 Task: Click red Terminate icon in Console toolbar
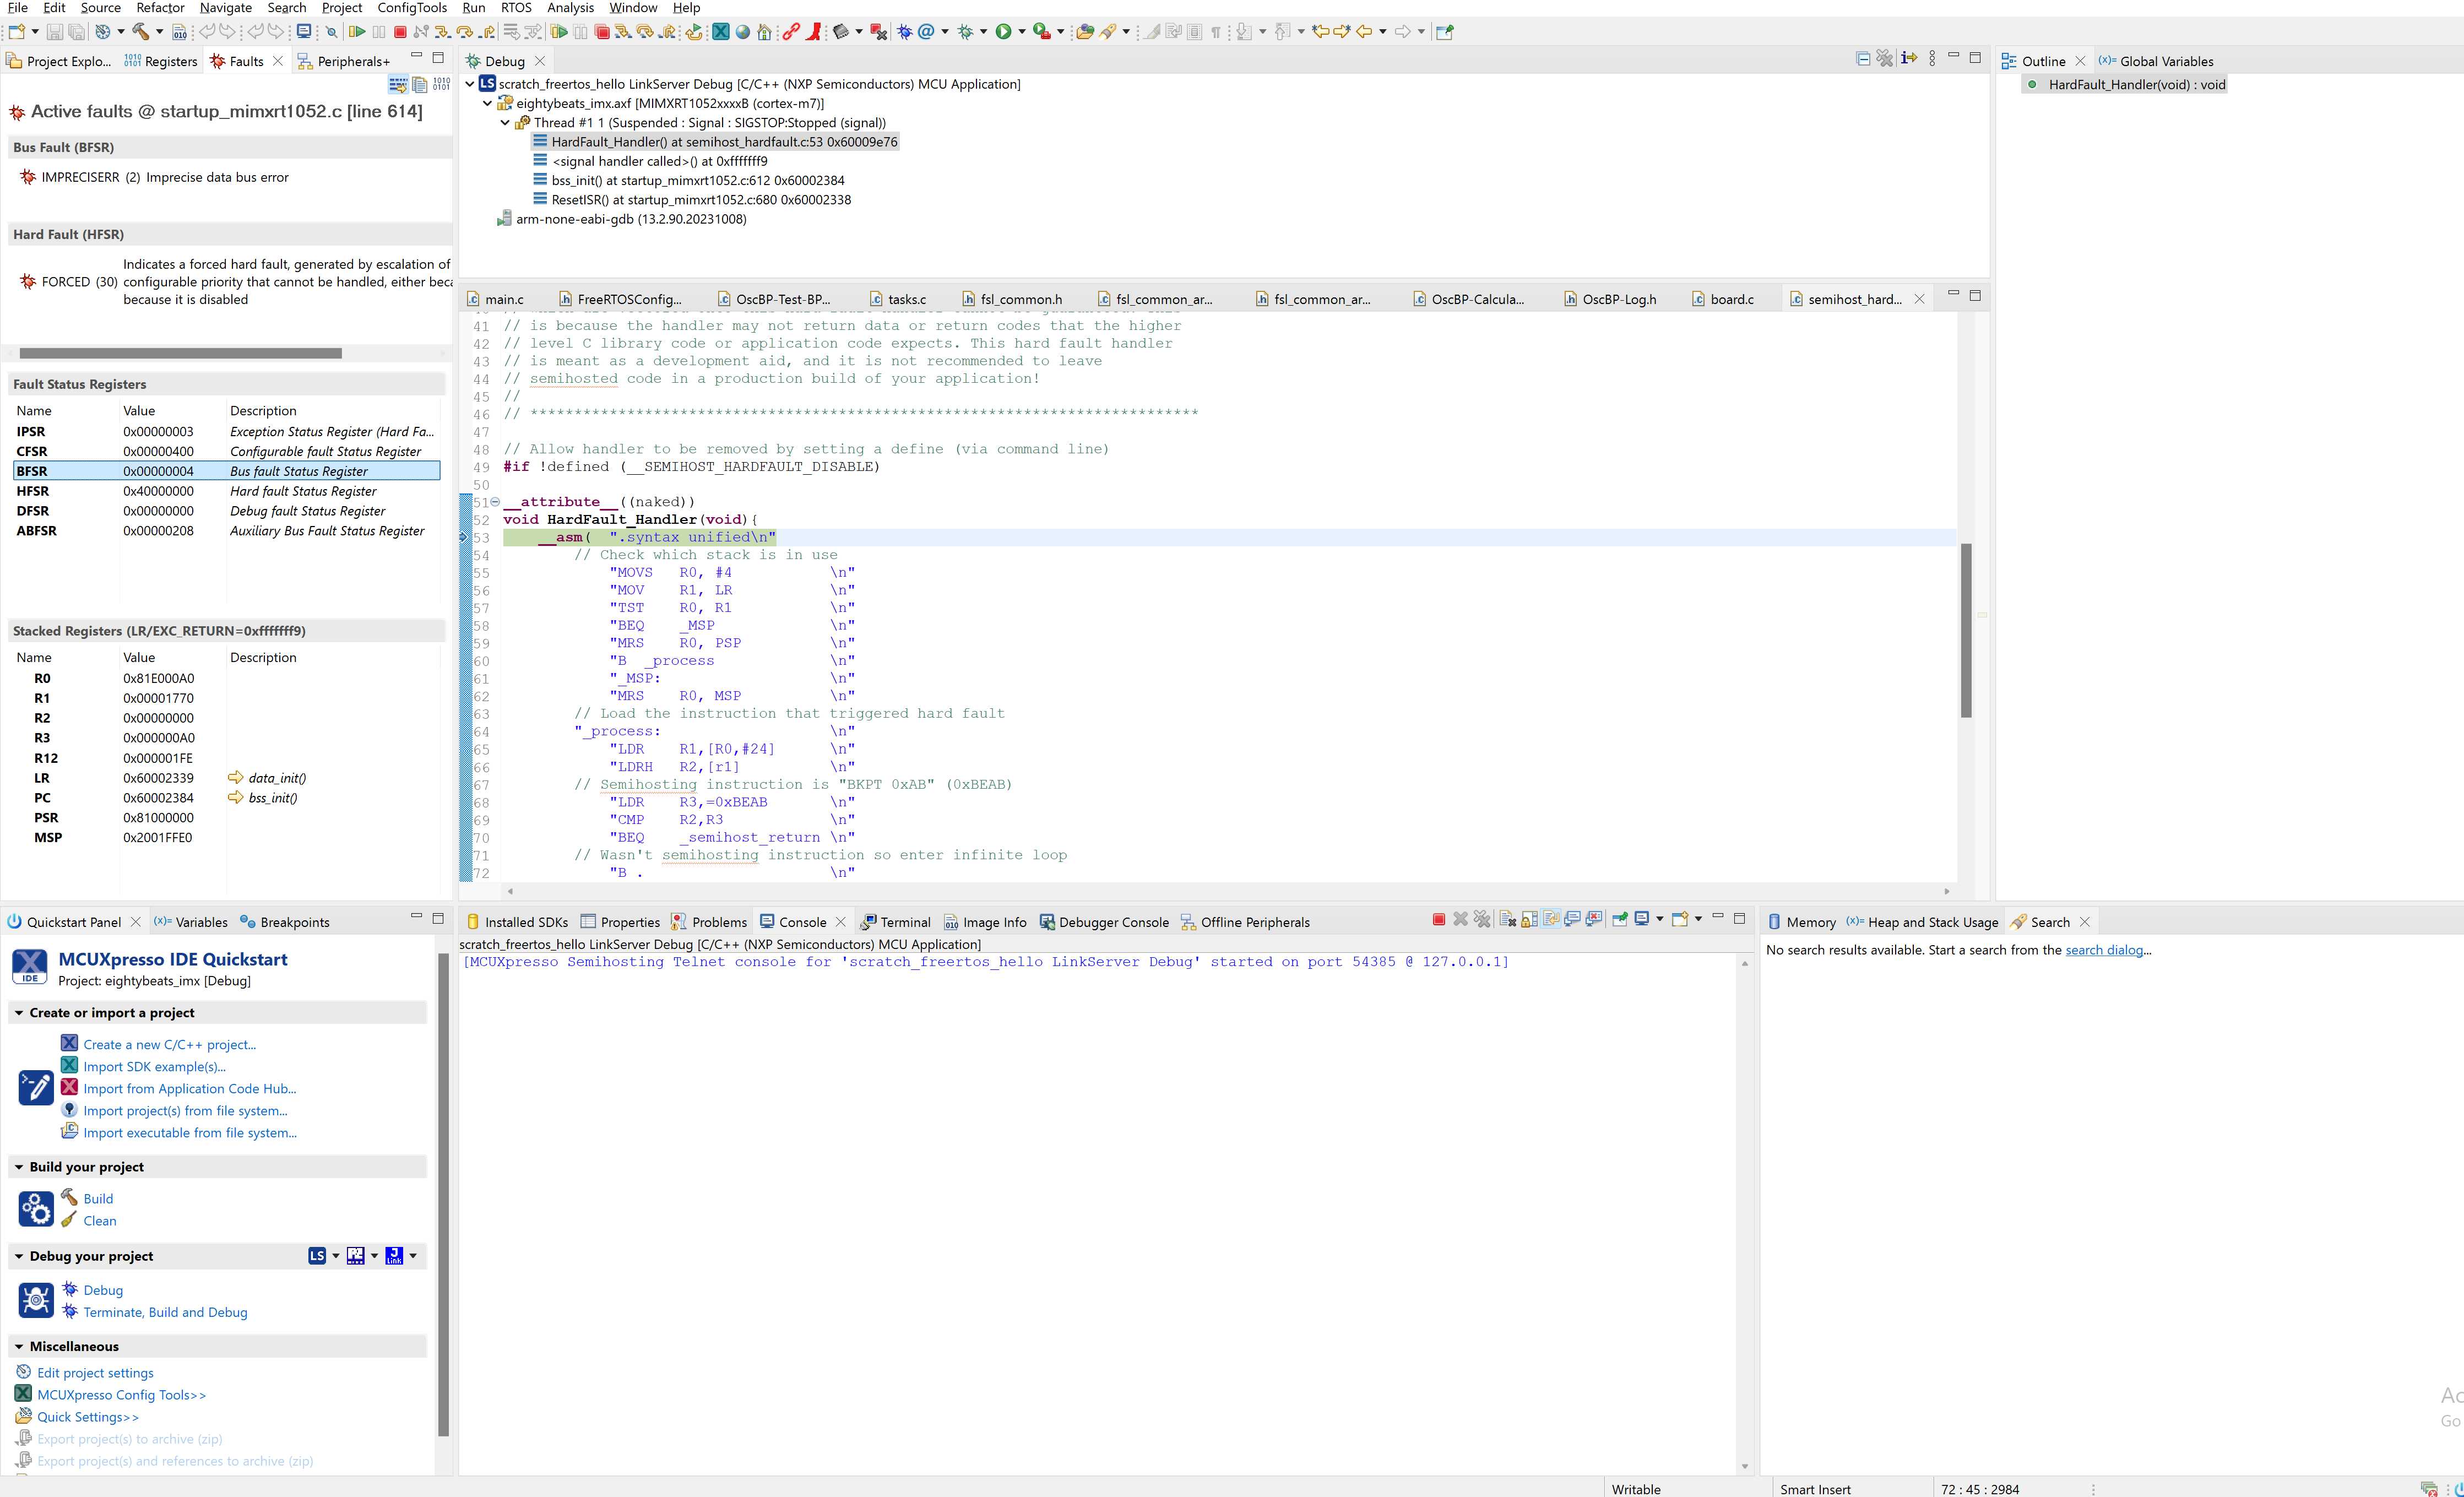pos(1439,920)
